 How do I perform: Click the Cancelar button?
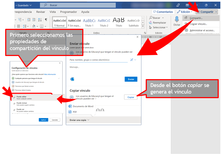coord(55,120)
